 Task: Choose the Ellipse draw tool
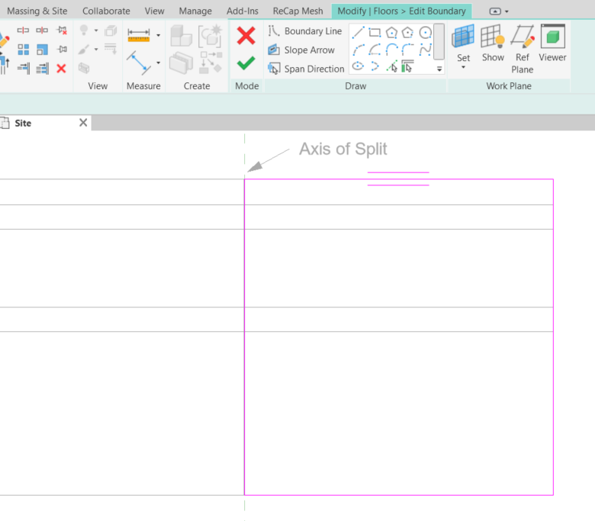tap(358, 66)
